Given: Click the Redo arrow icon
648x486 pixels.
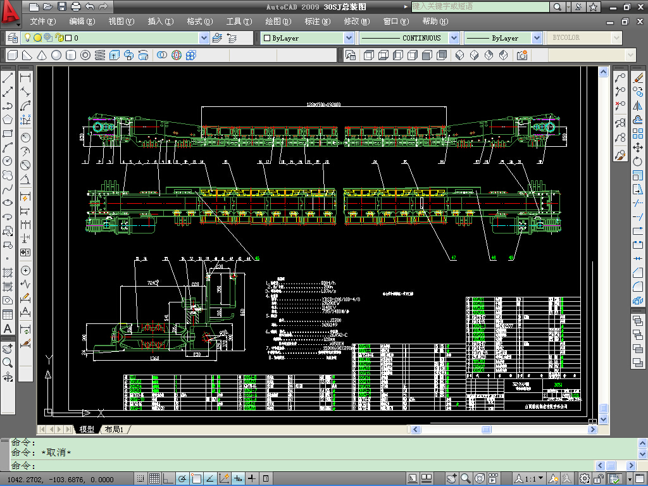Looking at the screenshot, I should pos(103,6).
